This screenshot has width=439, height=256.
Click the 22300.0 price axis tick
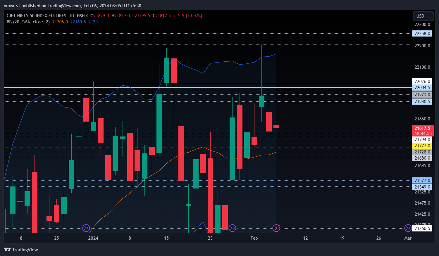pos(422,25)
